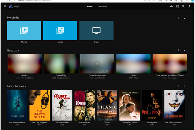Image resolution: width=195 pixels, height=130 pixels.
Task: Toggle favourite heart on Canine Intervention
Action: click(107, 71)
